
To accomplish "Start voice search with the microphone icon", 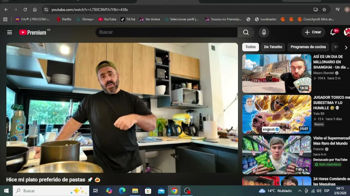I will [x=264, y=32].
